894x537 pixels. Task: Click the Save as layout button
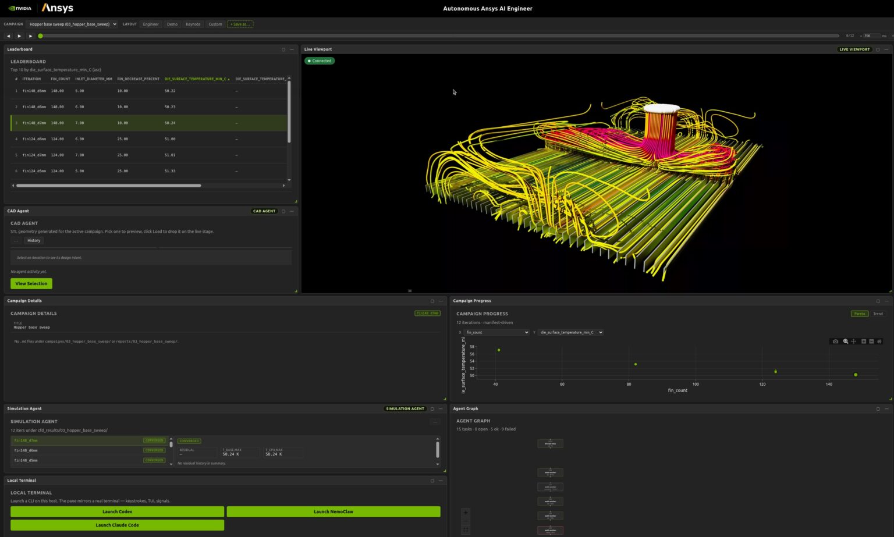pos(240,24)
